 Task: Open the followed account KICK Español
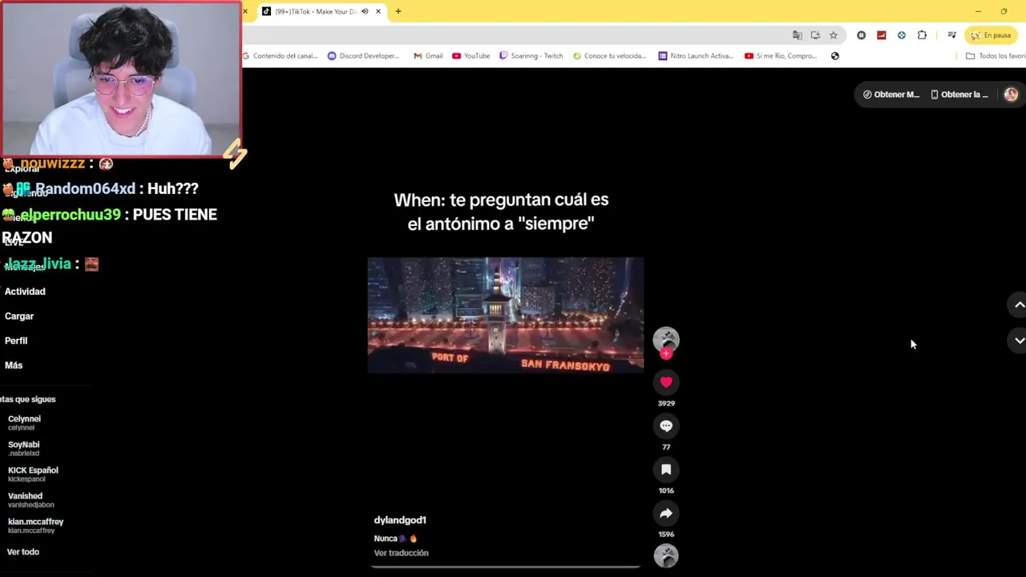[x=33, y=474]
